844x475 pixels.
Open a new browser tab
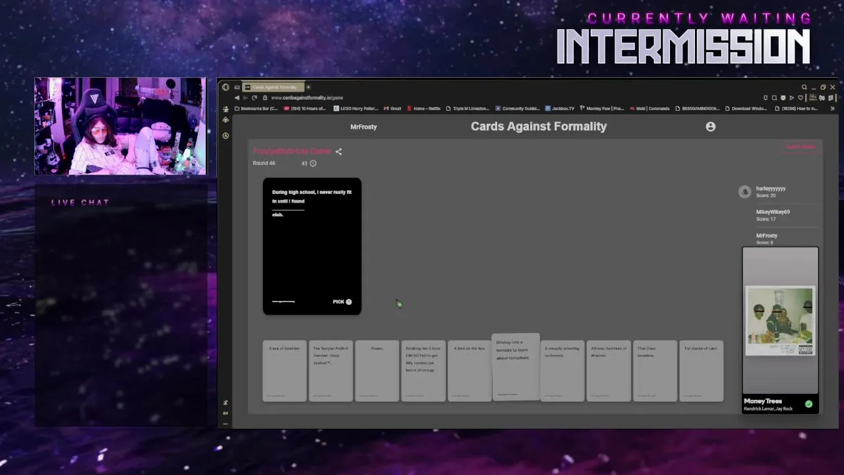(x=308, y=87)
